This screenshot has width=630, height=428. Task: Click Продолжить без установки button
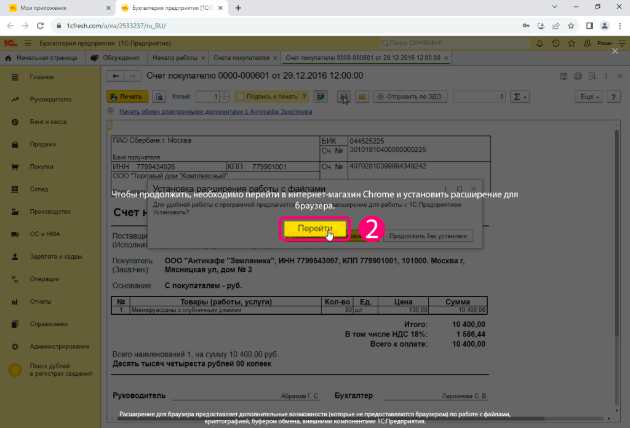pos(428,236)
